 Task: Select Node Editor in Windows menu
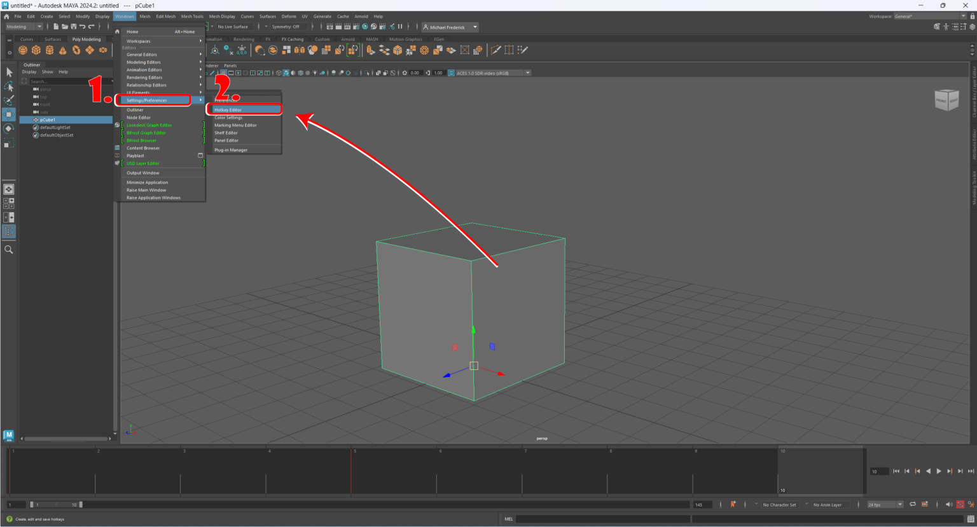(x=163, y=118)
